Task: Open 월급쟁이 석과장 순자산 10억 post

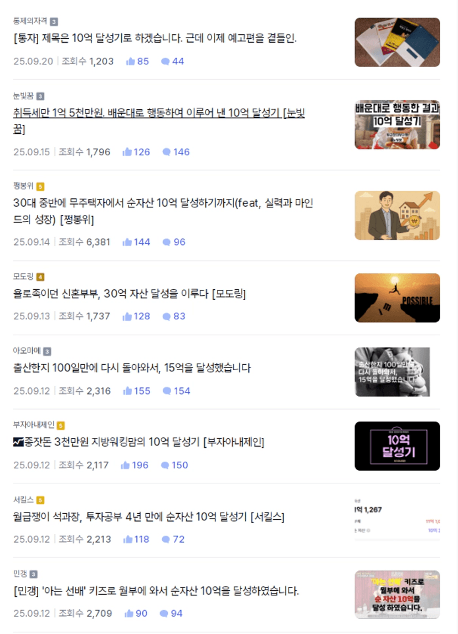Action: tap(148, 517)
